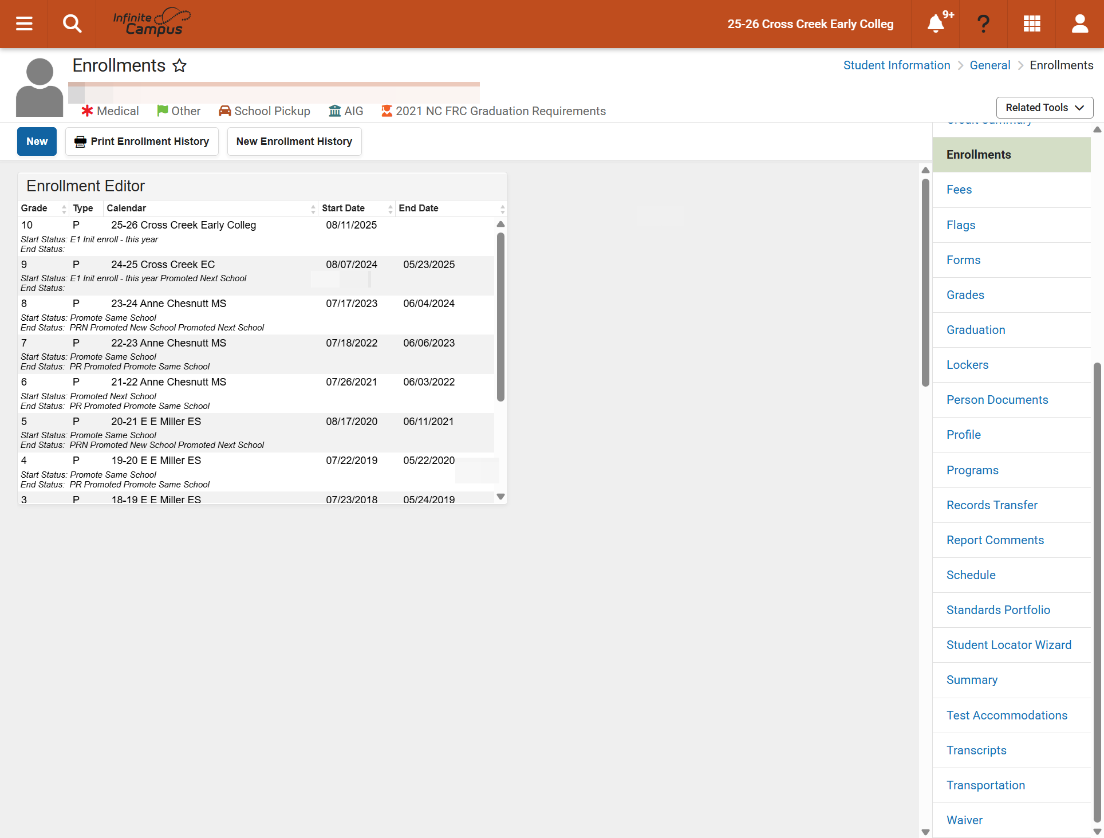Select the 20-21 E E Miller ES row
The height and width of the screenshot is (838, 1104).
coord(256,433)
